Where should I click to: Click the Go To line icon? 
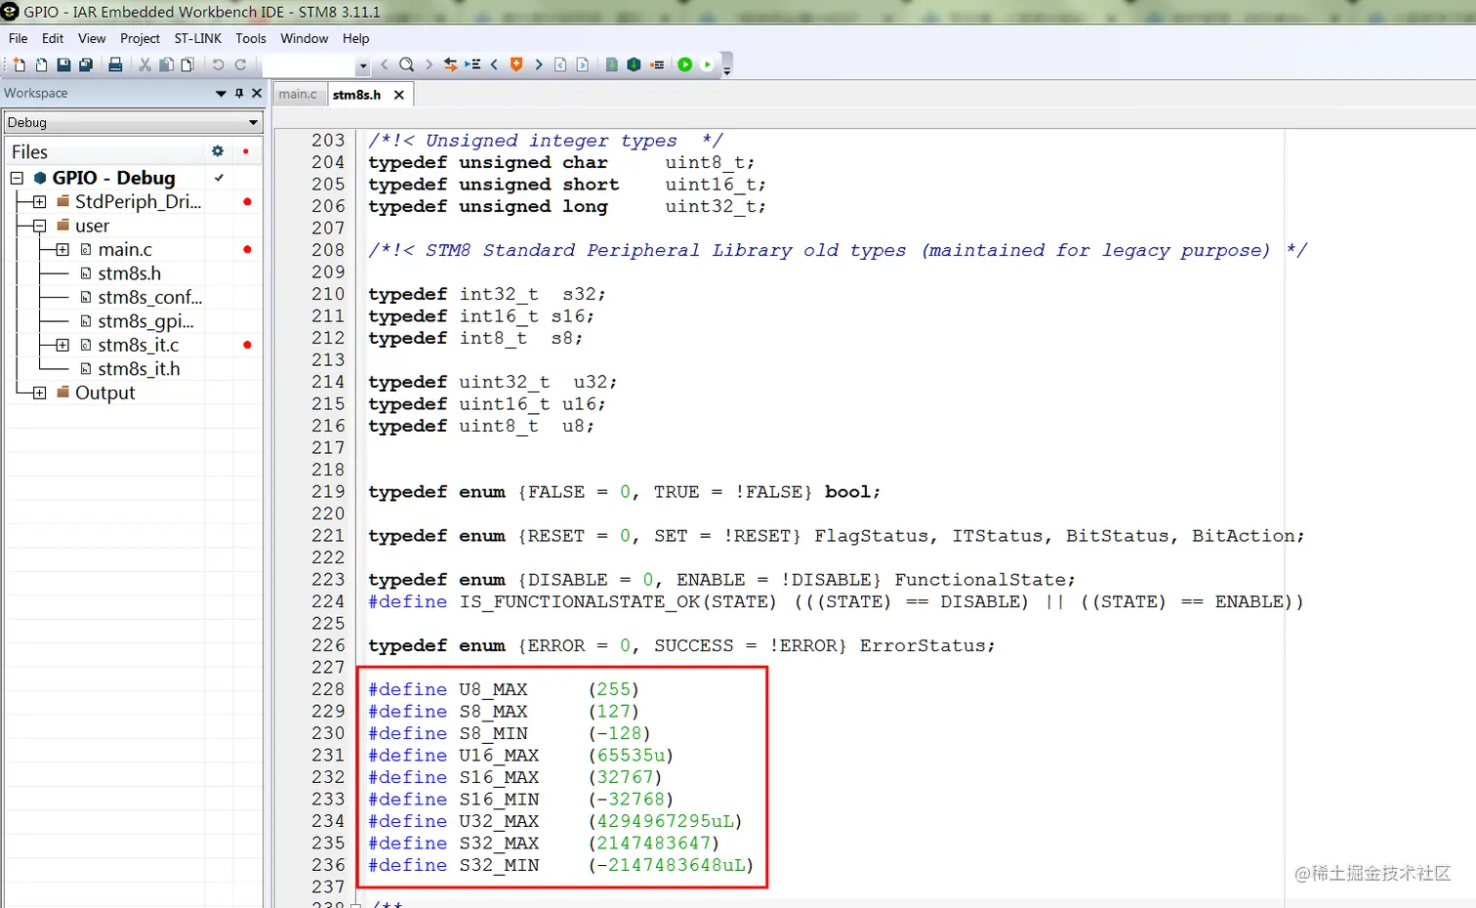tap(472, 64)
